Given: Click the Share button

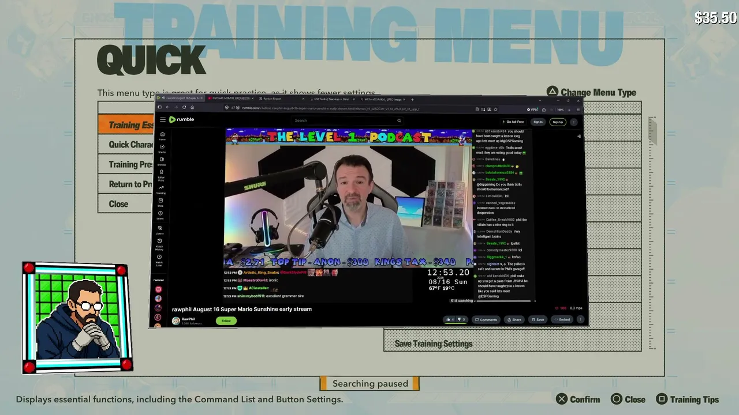Looking at the screenshot, I should [514, 319].
